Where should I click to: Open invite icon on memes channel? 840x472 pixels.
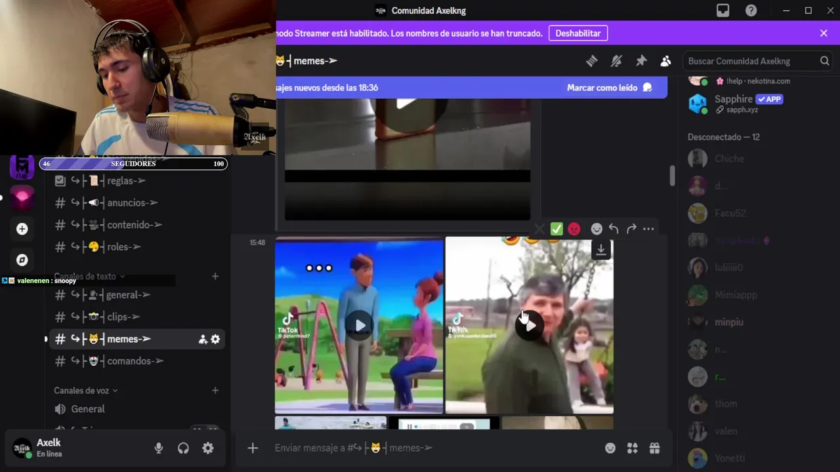tap(203, 339)
